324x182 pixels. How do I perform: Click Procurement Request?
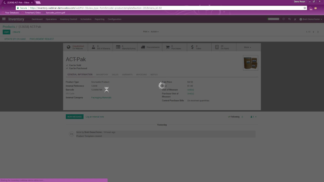(42, 39)
